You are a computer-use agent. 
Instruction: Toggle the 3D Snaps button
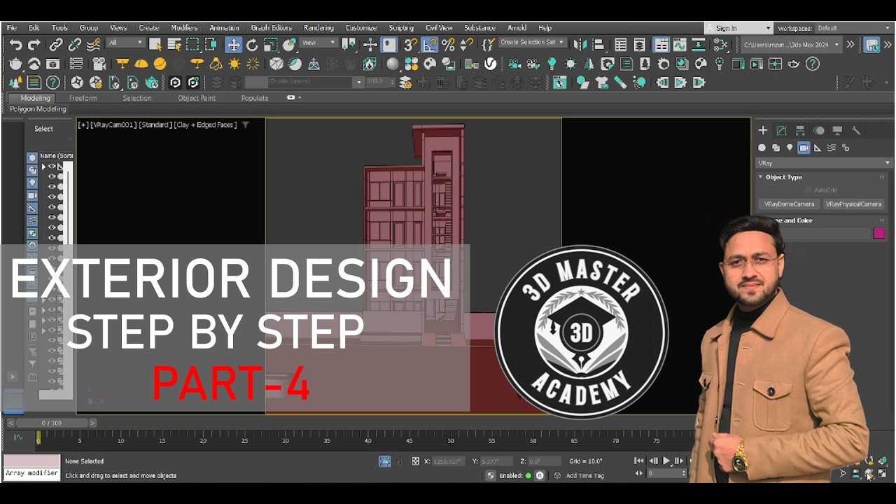click(411, 45)
